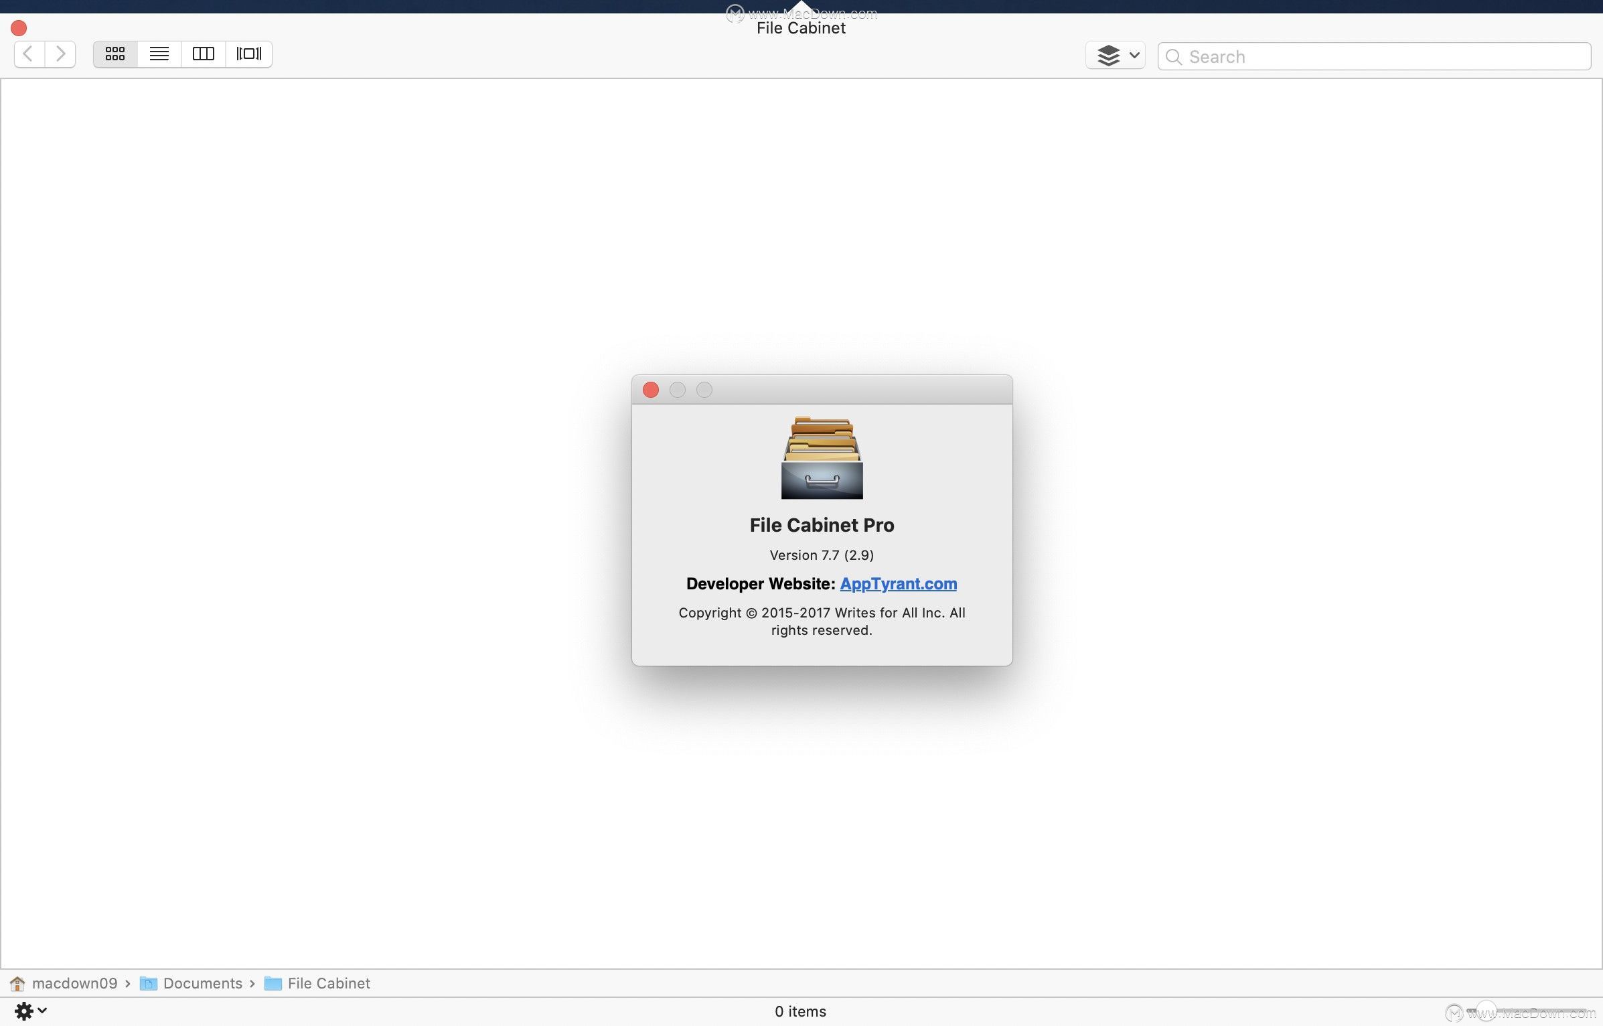The image size is (1603, 1026).
Task: Click the Developer Website label
Action: click(x=761, y=584)
